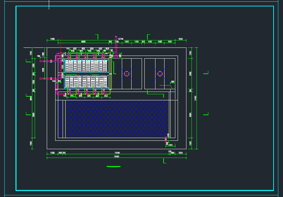Select the 1000 dimension below outlet pipe
This screenshot has height=197, width=283.
pos(170,145)
